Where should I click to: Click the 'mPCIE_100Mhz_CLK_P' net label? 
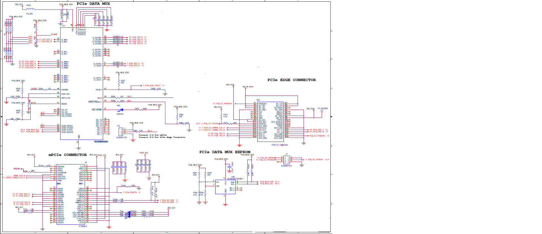point(15,178)
